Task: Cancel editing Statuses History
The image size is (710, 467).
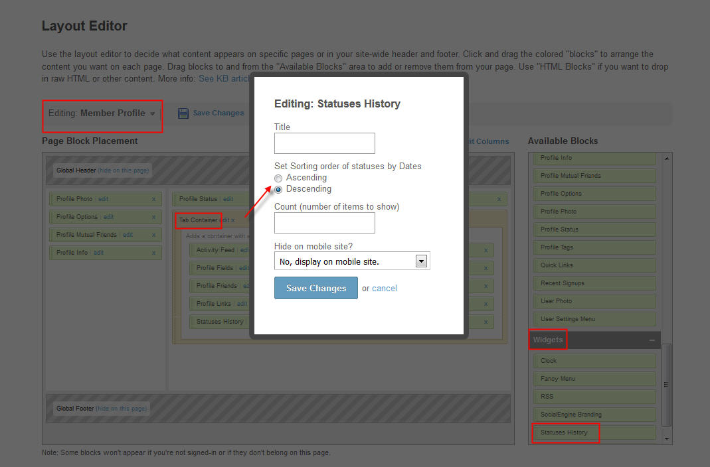Action: click(385, 288)
